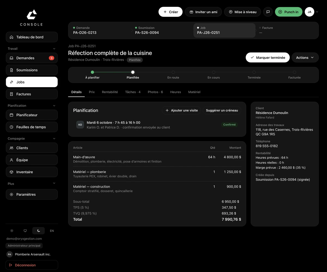
Task: Switch to the Rentabilité tab
Action: pyautogui.click(x=110, y=92)
